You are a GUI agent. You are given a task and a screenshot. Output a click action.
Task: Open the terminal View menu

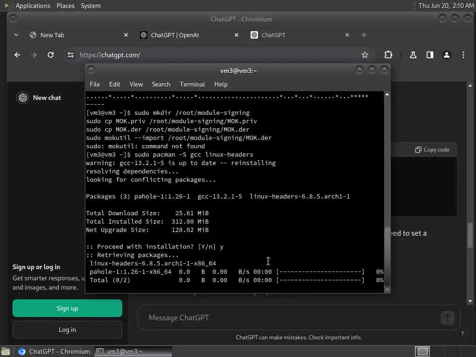(x=136, y=85)
